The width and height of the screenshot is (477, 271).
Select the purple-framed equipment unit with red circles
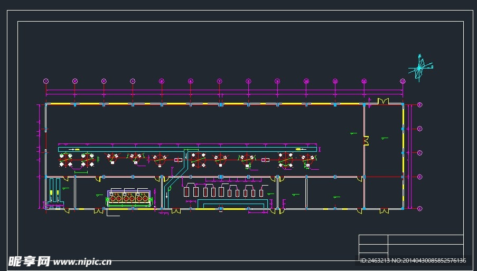tap(129, 198)
